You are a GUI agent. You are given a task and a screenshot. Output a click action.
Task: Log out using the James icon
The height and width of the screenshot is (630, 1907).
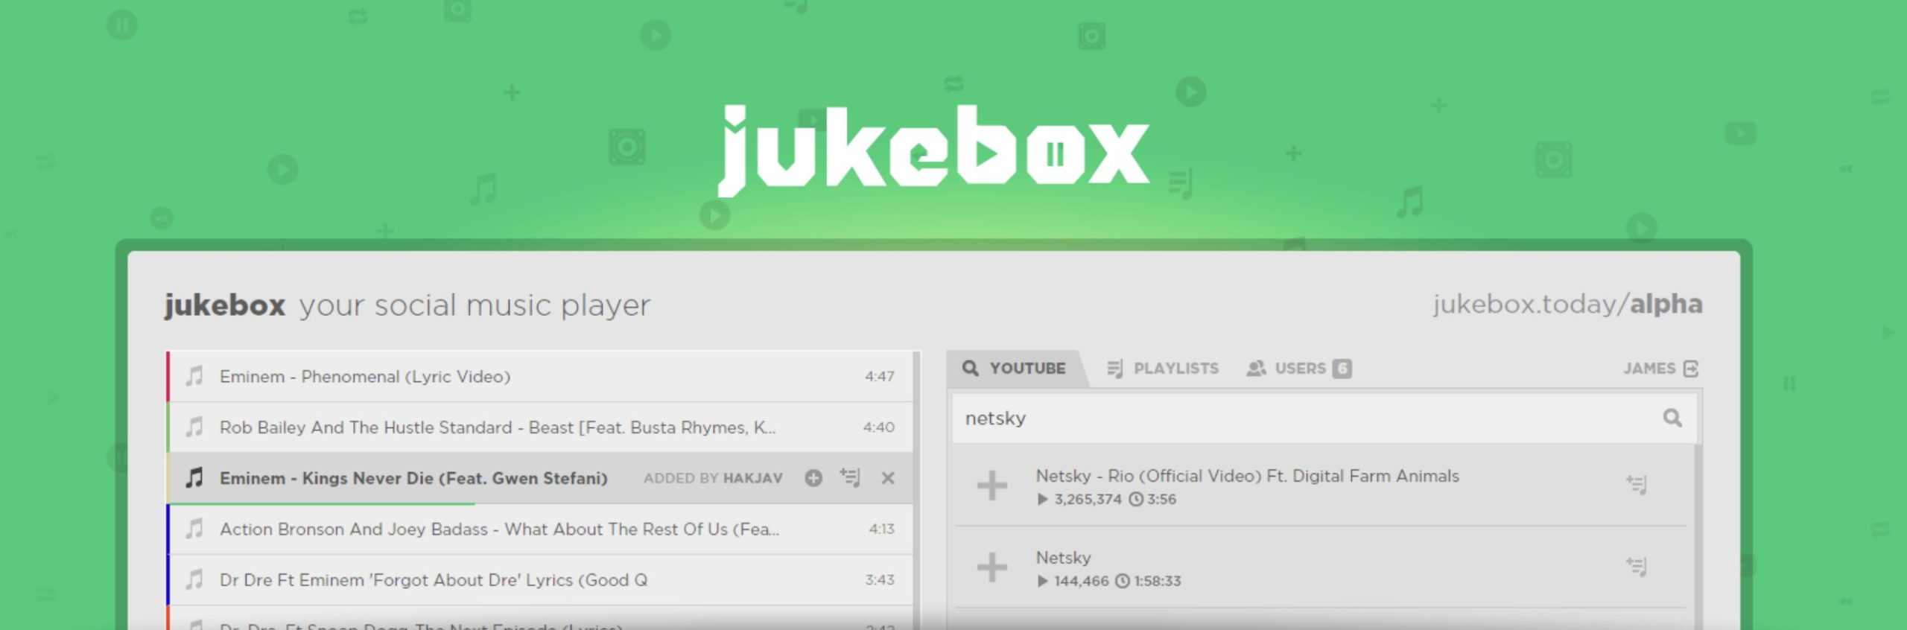tap(1691, 369)
